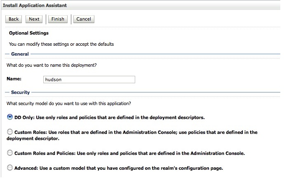Click the DD Only description label text
Screen dimensions: 284x178
click(109, 117)
